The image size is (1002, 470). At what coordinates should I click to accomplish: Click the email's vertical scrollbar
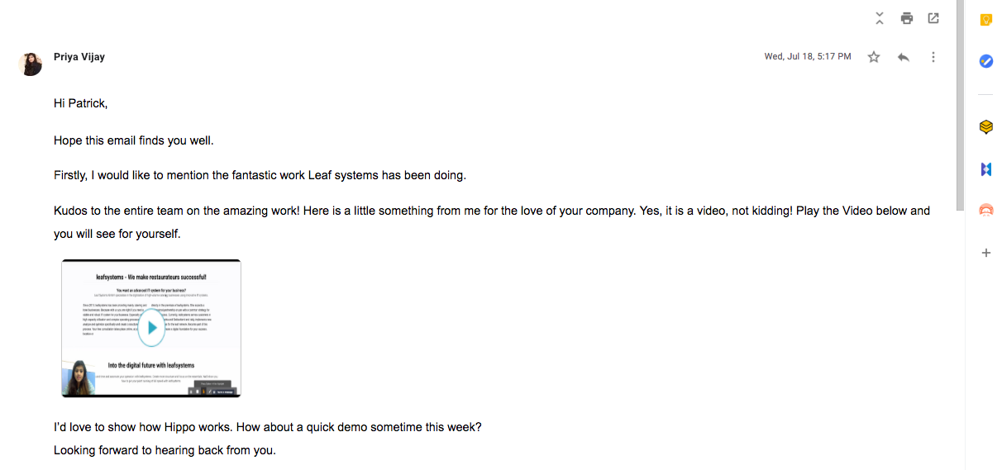click(x=960, y=107)
